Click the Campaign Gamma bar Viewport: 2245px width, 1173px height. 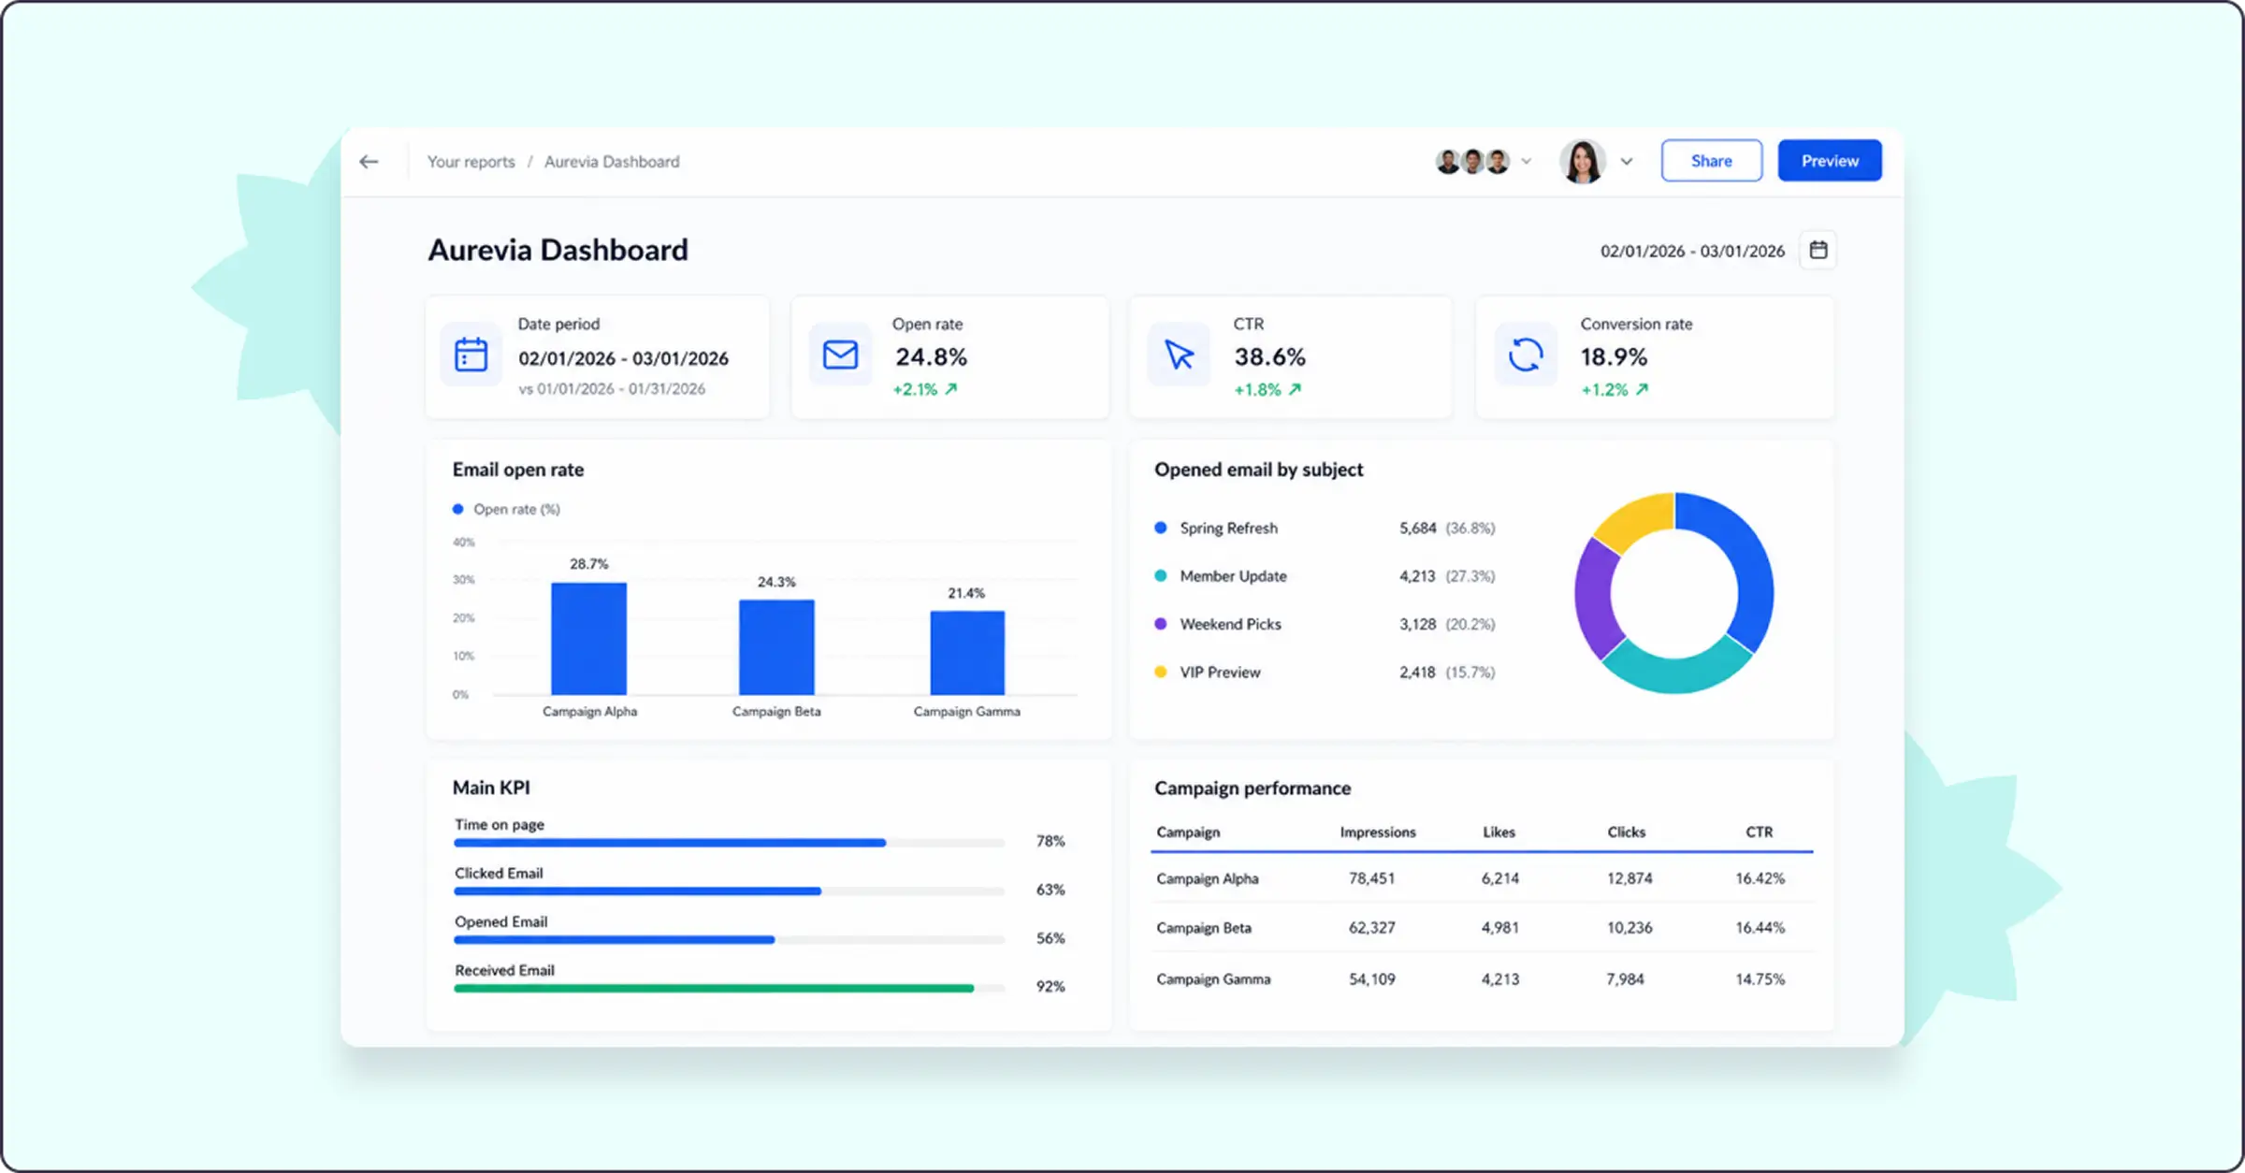tap(967, 653)
